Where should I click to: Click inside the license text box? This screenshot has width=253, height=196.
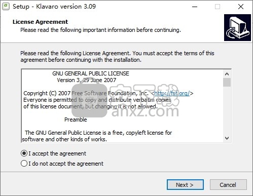122,106
